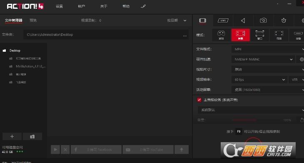Open the NVIDIA NVENC hardware acceleration dropdown
The height and width of the screenshot is (163, 304).
click(263, 59)
